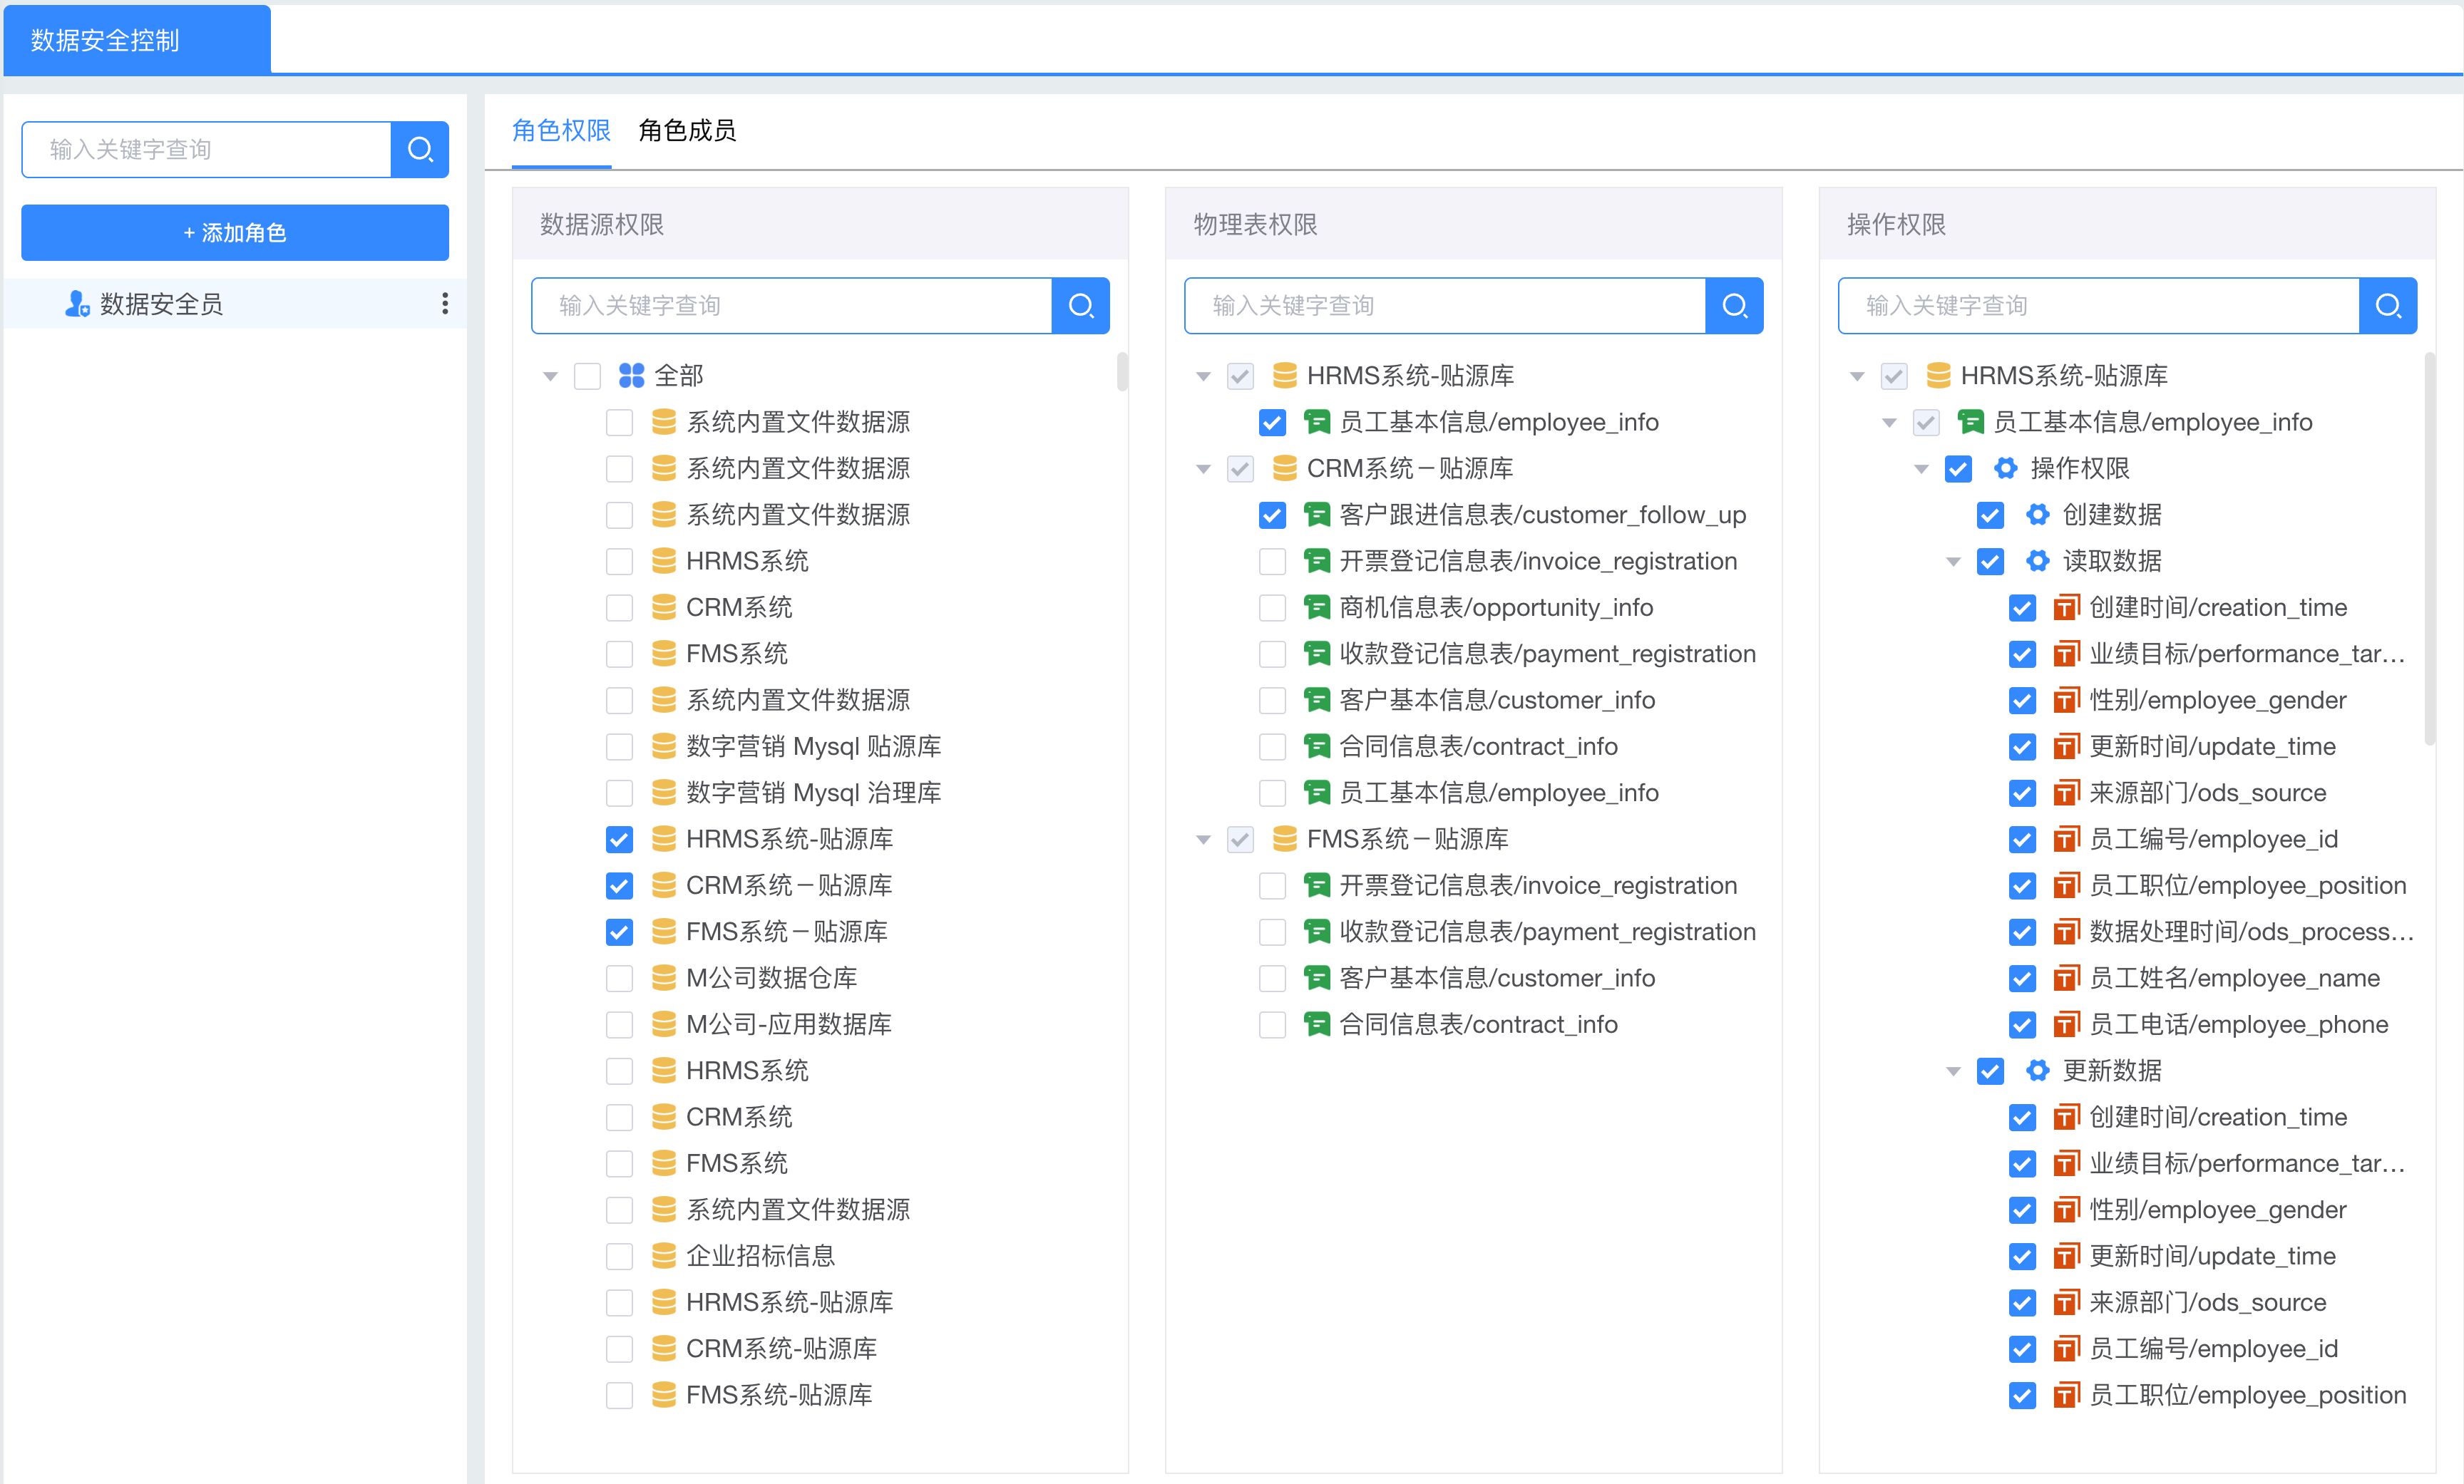
Task: Check 开票登记信息表/invoice_registration under CRM系统－贴源库
Action: tap(1272, 561)
